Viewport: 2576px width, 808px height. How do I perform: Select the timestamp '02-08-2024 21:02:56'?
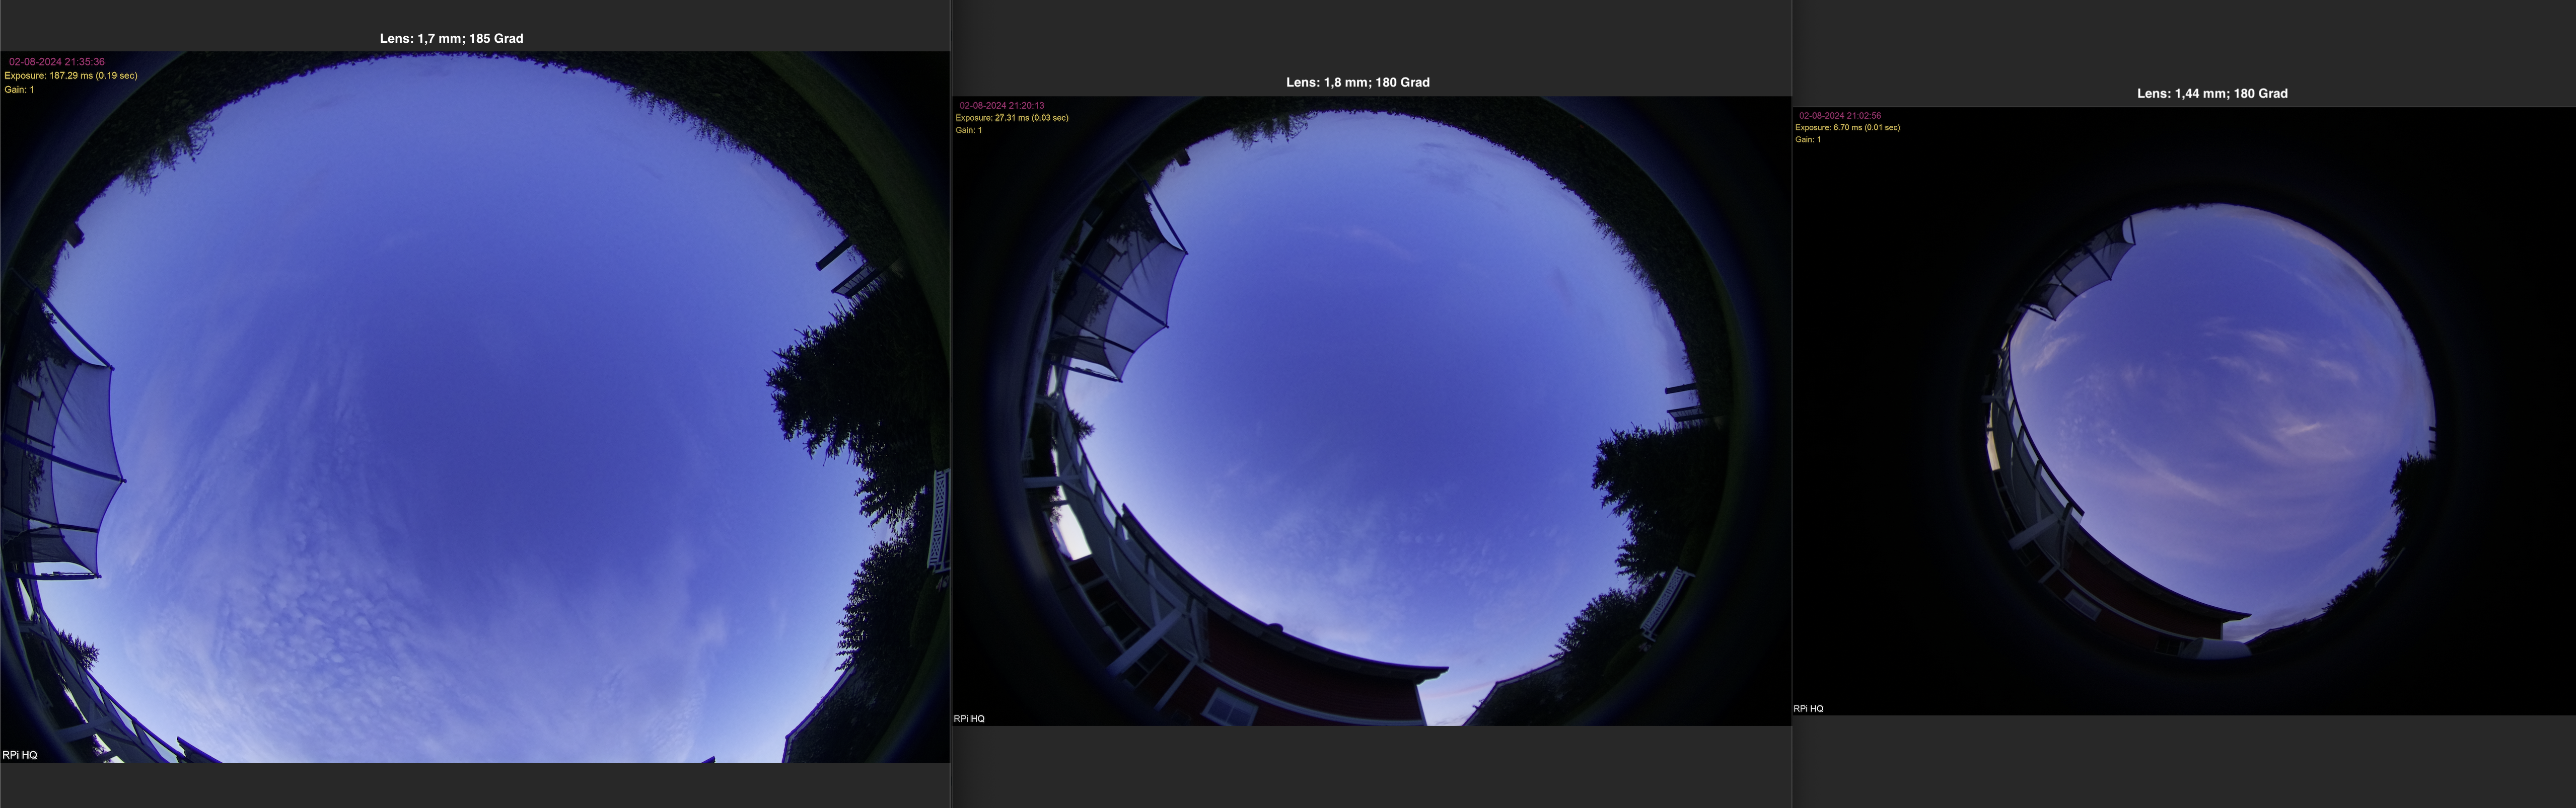1840,116
